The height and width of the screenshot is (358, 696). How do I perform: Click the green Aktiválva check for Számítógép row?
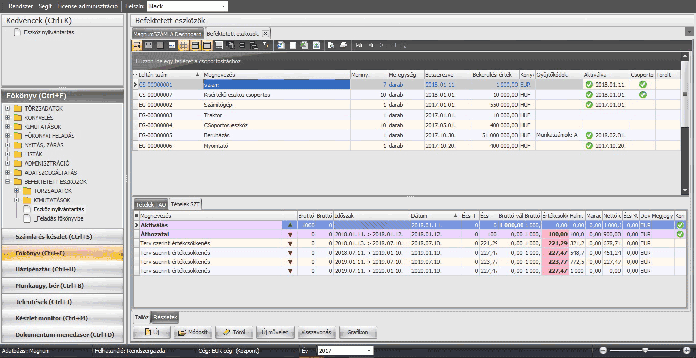(589, 105)
